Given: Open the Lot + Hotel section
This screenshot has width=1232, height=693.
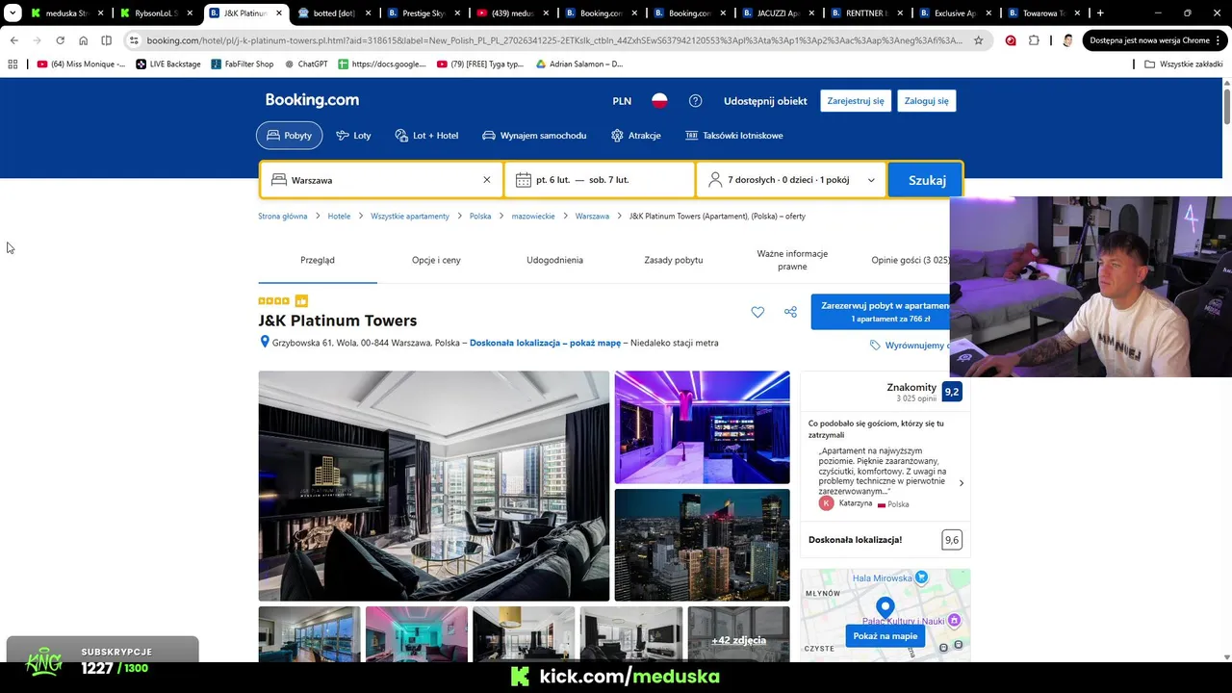Looking at the screenshot, I should 426,136.
